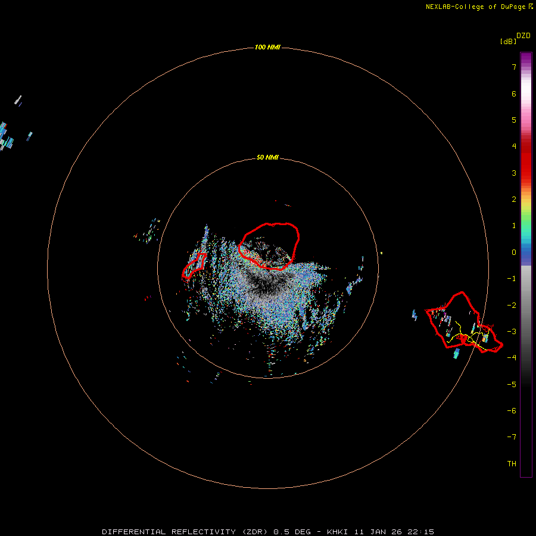
Task: Click the 0 dB tick label
Action: point(514,253)
